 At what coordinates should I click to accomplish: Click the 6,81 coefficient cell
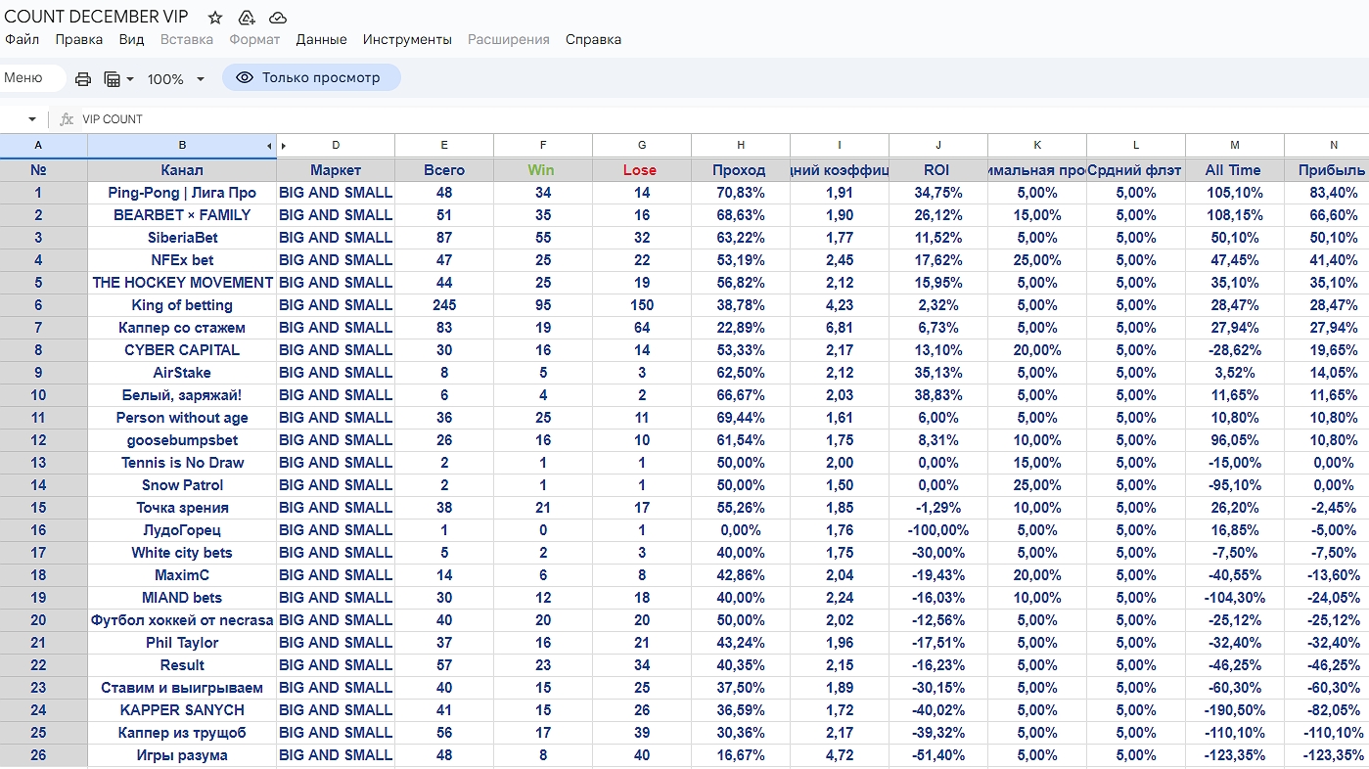(839, 328)
